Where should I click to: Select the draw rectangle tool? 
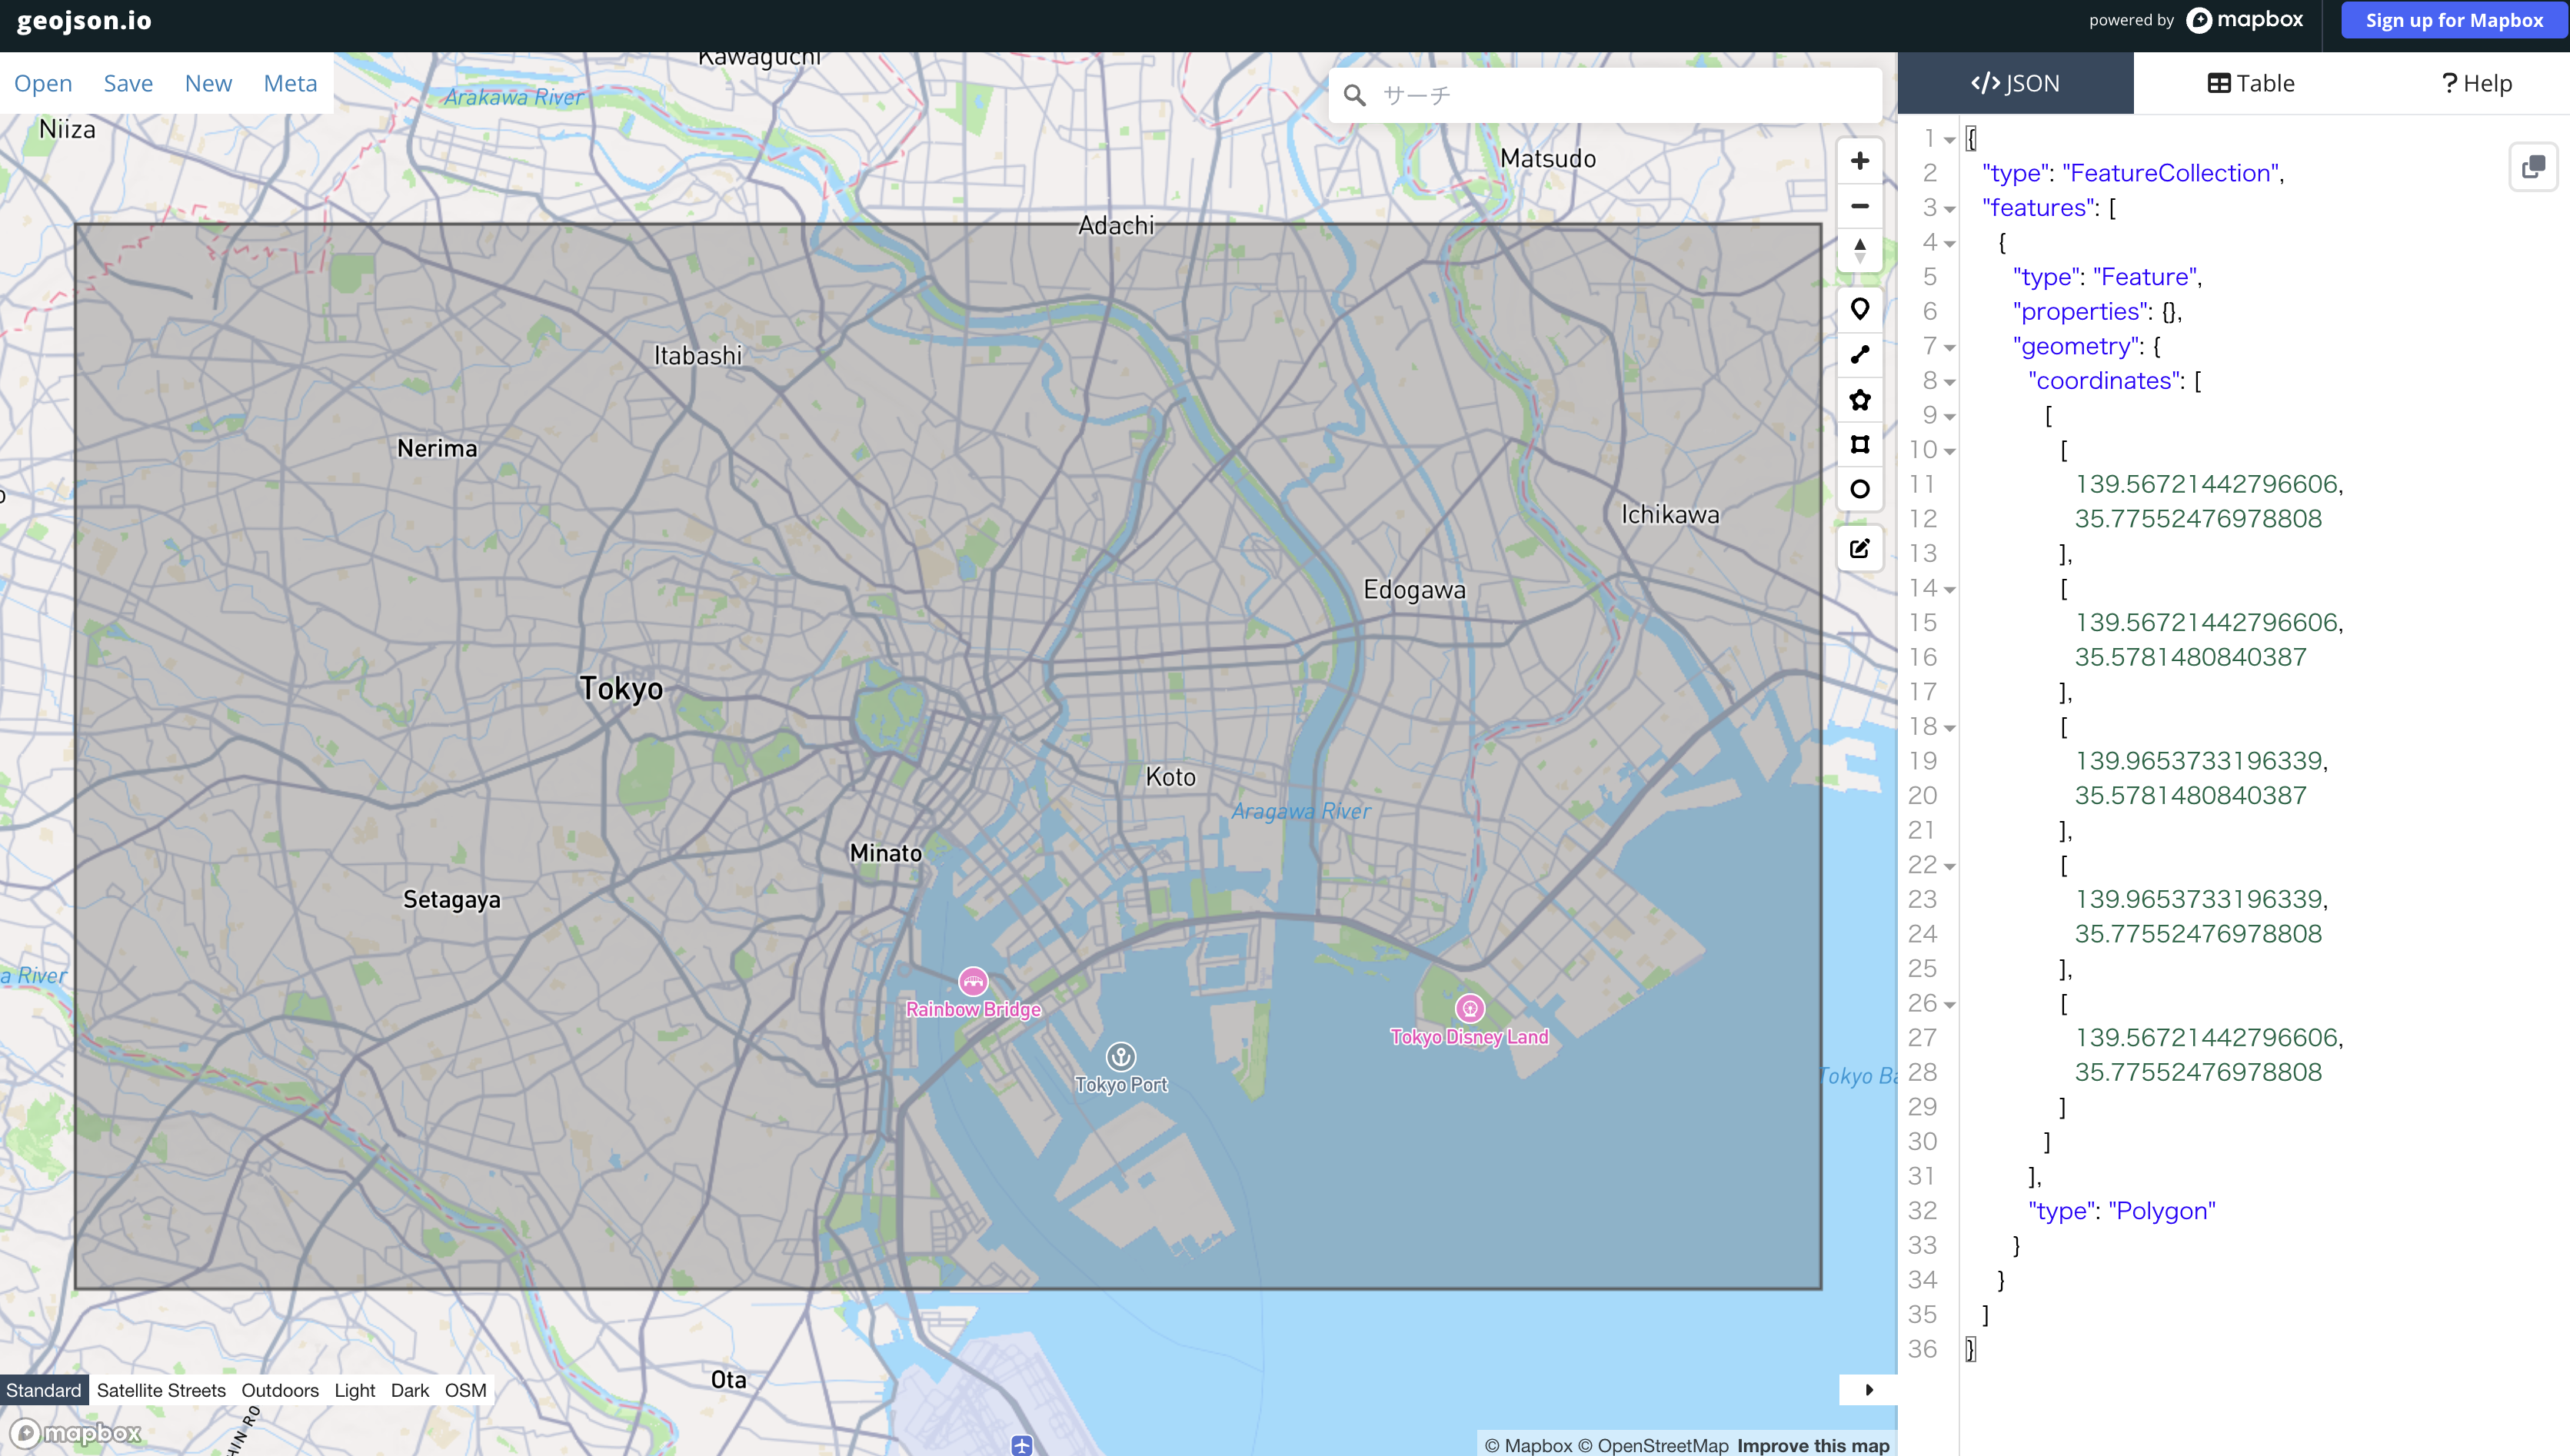(1859, 445)
